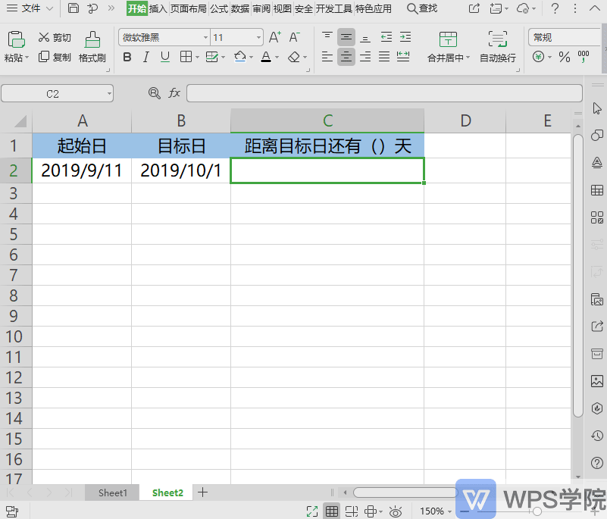Click the cell borders icon
The height and width of the screenshot is (519, 607).
pos(186,58)
